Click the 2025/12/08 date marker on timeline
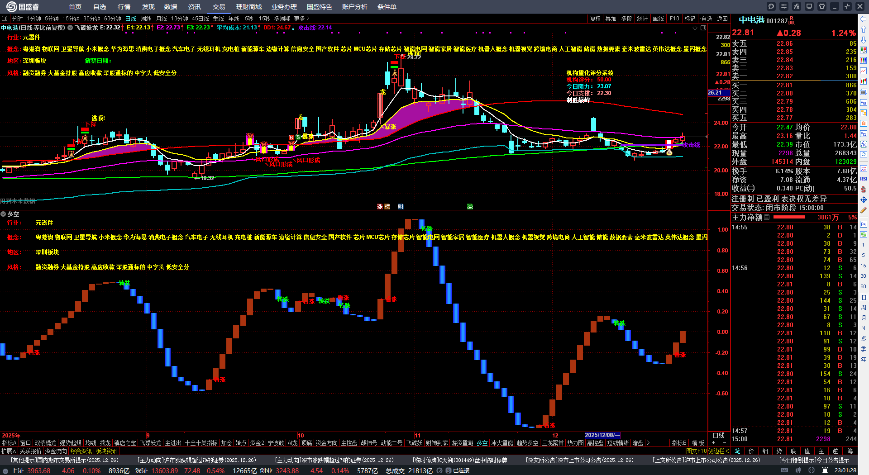This screenshot has height=475, width=869. pyautogui.click(x=602, y=435)
